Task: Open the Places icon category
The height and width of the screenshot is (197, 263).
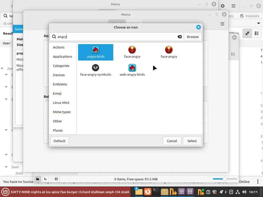Action: point(58,130)
